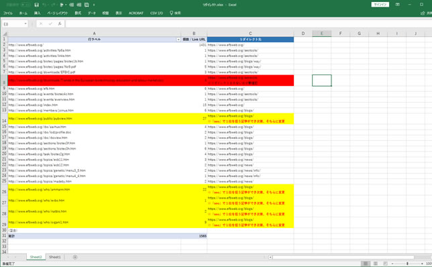
Task: Click the share icon at ribbon right
Action: (423, 13)
